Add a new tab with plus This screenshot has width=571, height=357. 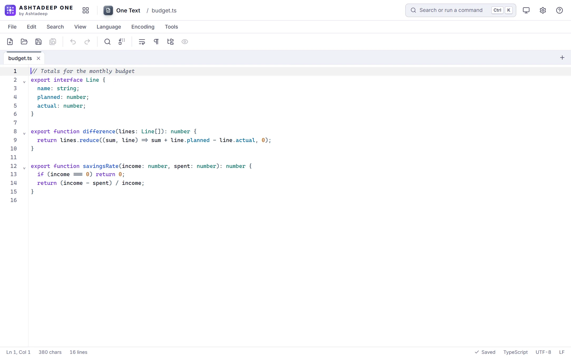tap(562, 57)
